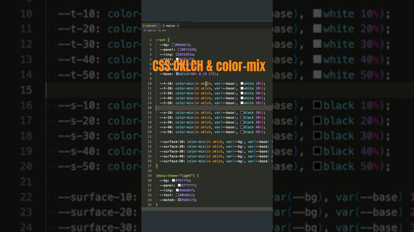The width and height of the screenshot is (414, 232).
Task: Click the --surface-50 property name
Action: pos(172,161)
